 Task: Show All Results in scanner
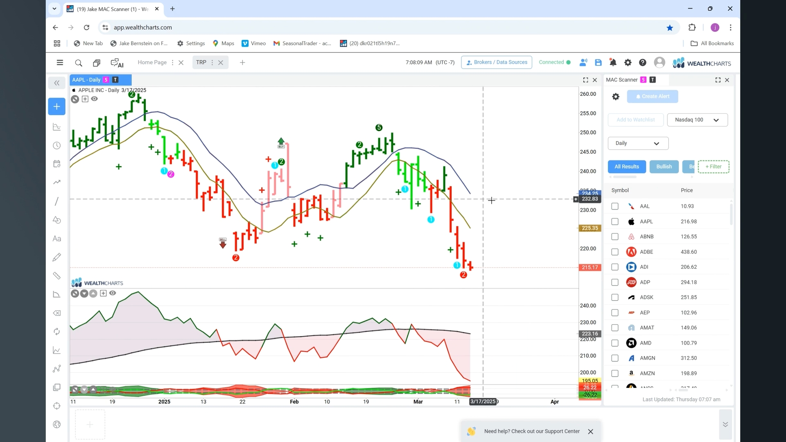point(626,167)
